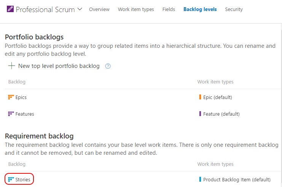Open the Stories requirement backlog
This screenshot has width=282, height=187.
point(23,179)
